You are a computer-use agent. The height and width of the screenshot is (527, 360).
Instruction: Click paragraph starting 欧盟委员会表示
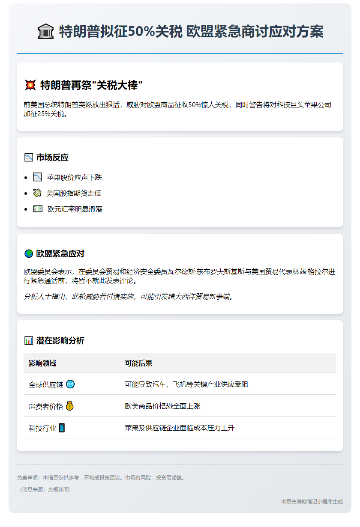(180, 277)
